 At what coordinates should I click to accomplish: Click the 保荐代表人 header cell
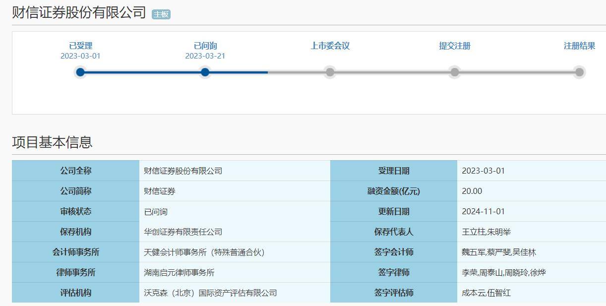pos(394,232)
